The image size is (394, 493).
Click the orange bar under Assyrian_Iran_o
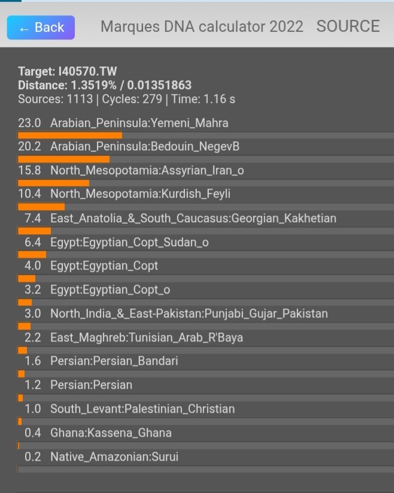coord(54,183)
